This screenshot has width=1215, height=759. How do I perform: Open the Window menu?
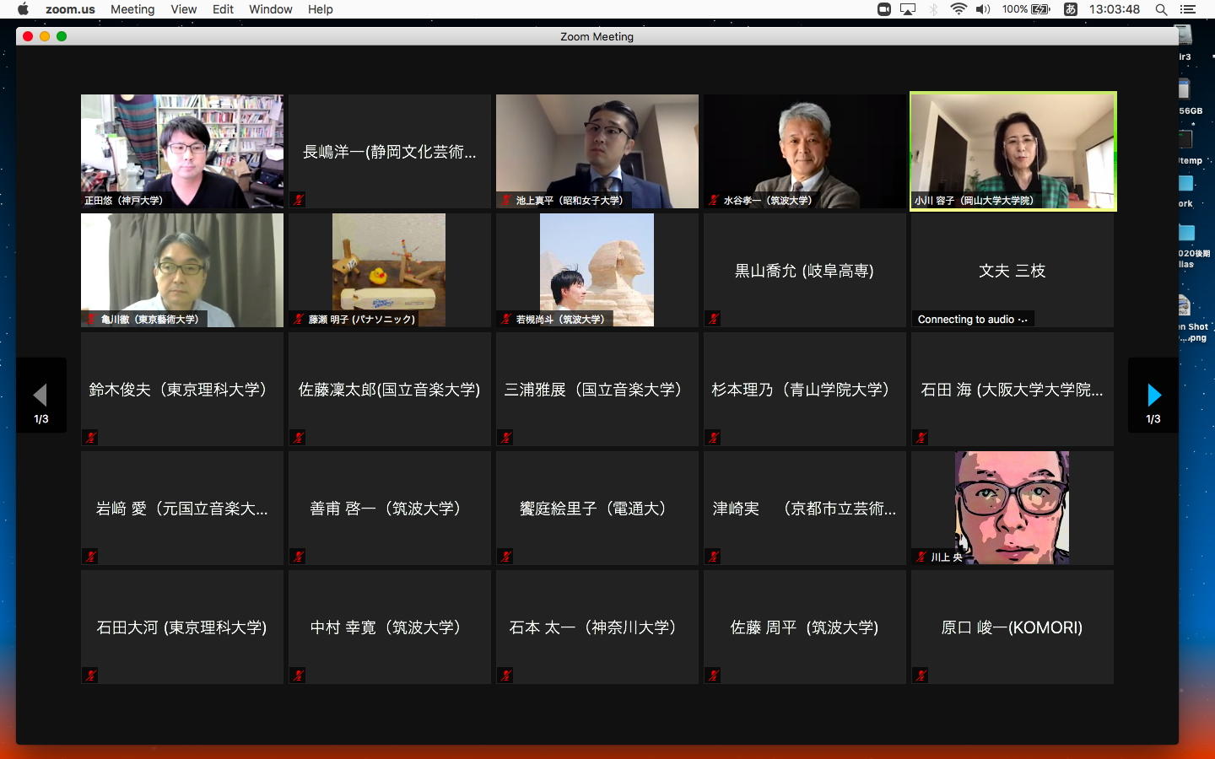tap(271, 9)
